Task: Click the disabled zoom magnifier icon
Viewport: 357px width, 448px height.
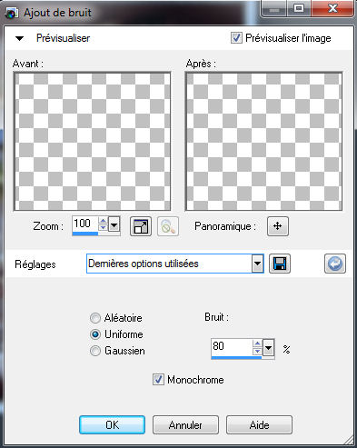Action: coord(168,226)
